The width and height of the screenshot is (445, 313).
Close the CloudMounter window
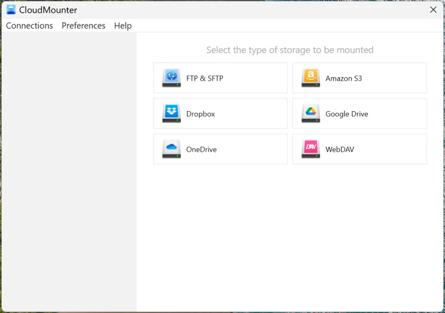click(433, 9)
